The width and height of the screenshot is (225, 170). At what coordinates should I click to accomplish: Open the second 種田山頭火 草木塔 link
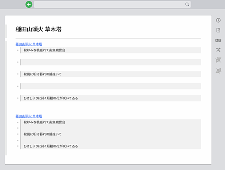[x=29, y=116]
